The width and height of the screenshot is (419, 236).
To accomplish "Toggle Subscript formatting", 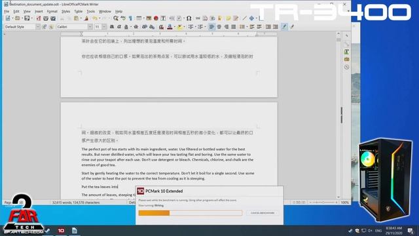I will pos(152,27).
